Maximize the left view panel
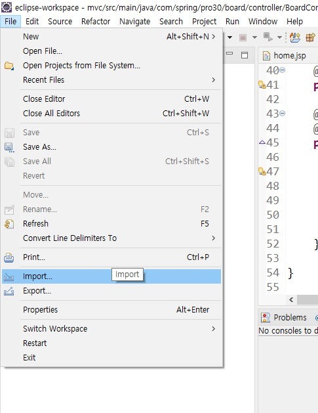Screen dimensions: 318x413 [245, 54]
